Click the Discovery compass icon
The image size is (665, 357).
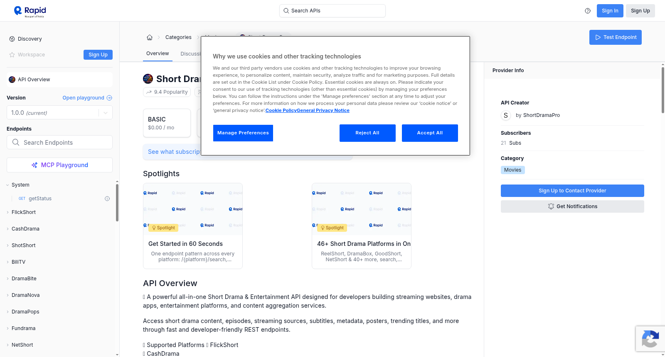pyautogui.click(x=12, y=39)
